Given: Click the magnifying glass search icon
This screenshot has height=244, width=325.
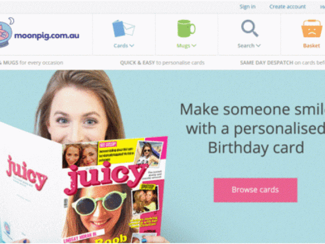Looking at the screenshot, I should pyautogui.click(x=249, y=28).
